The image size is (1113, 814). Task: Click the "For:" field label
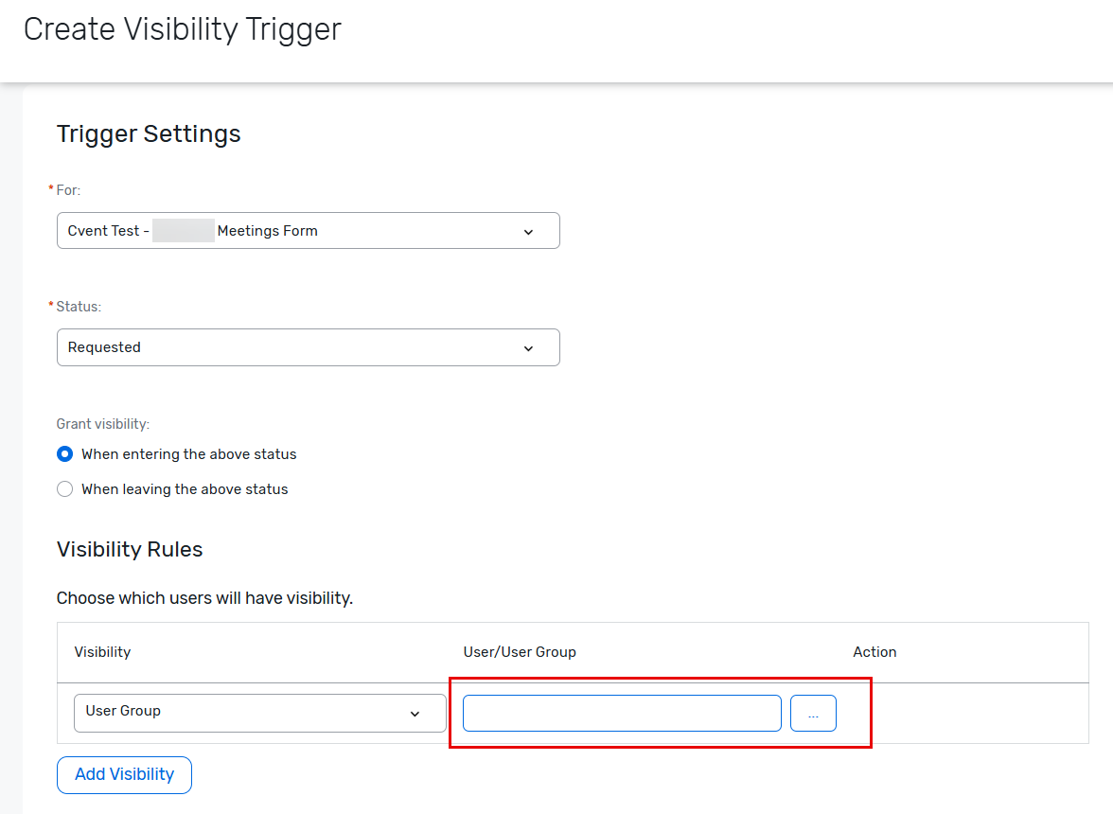(x=68, y=190)
